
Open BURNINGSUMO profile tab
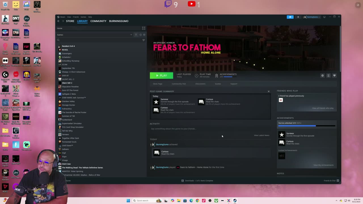tap(119, 21)
